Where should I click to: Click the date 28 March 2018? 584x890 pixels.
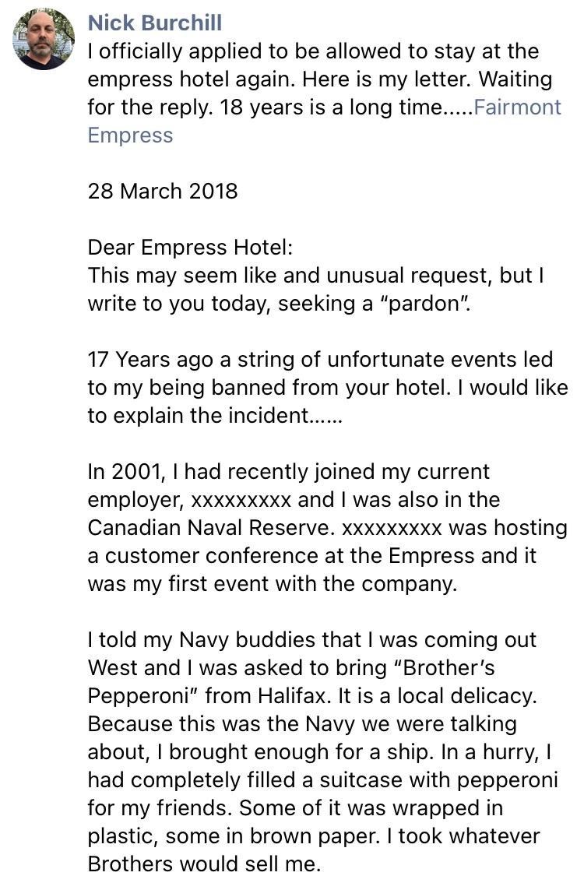tap(163, 191)
